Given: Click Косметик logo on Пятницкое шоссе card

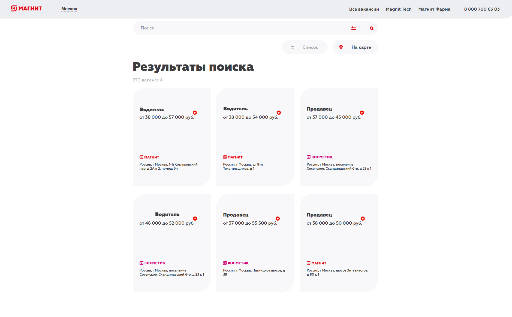Looking at the screenshot, I should (236, 263).
